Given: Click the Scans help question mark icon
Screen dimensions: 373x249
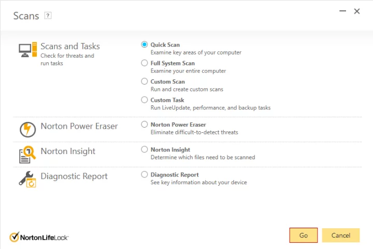Looking at the screenshot, I should (x=48, y=16).
